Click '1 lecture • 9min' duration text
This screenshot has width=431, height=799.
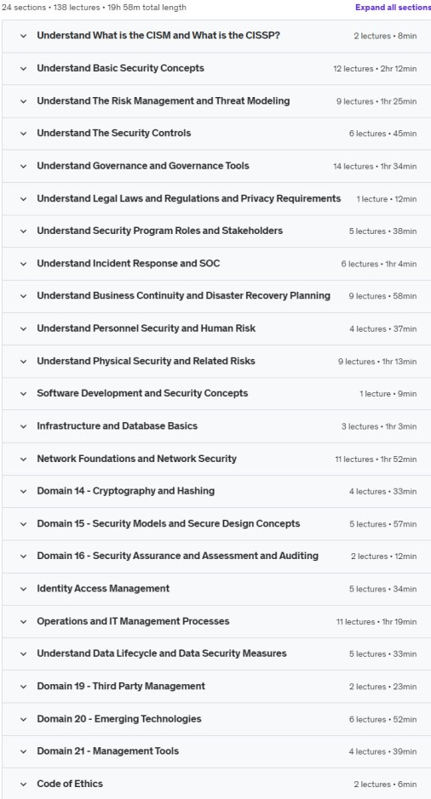388,394
